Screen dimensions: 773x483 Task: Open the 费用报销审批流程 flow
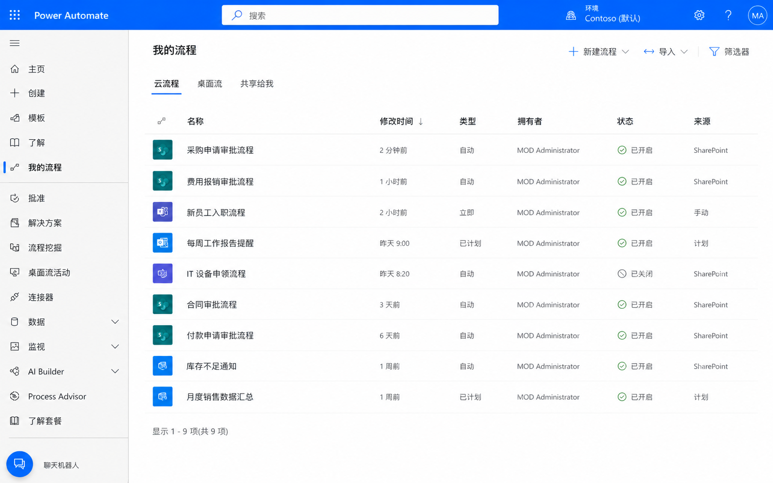click(x=220, y=182)
